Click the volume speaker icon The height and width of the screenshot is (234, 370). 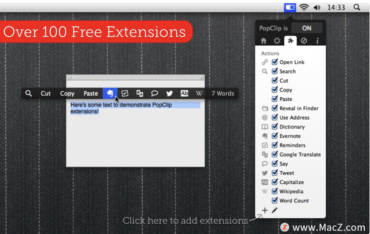(x=317, y=8)
